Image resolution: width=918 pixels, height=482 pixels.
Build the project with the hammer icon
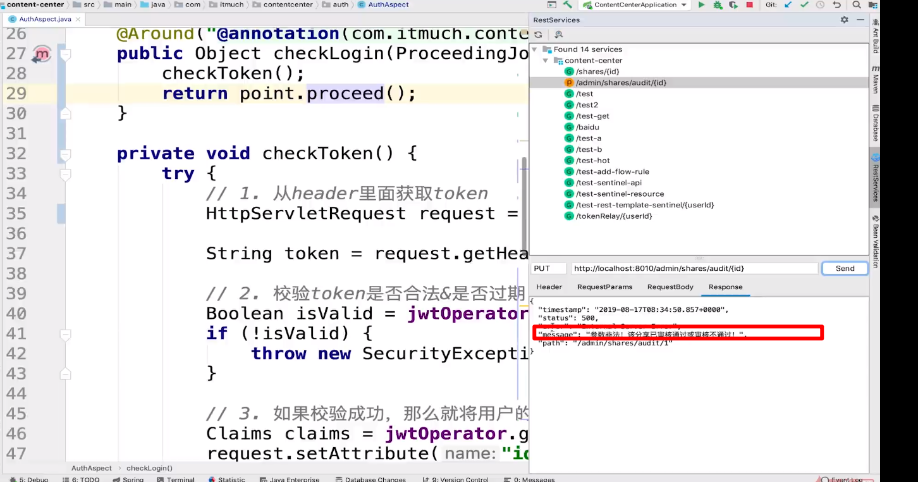(x=567, y=4)
